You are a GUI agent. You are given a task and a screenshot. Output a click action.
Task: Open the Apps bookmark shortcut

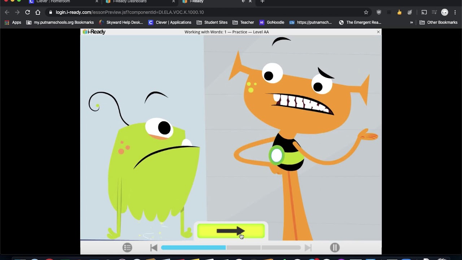pos(13,22)
